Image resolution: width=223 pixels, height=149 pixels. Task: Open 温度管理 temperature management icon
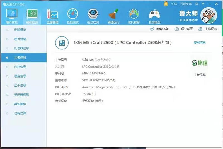pos(52,16)
